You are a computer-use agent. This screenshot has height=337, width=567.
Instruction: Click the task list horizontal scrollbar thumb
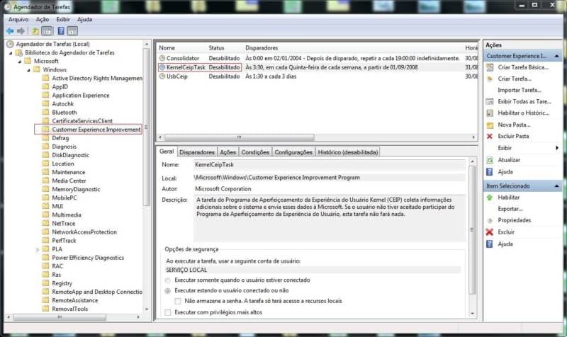[239, 137]
